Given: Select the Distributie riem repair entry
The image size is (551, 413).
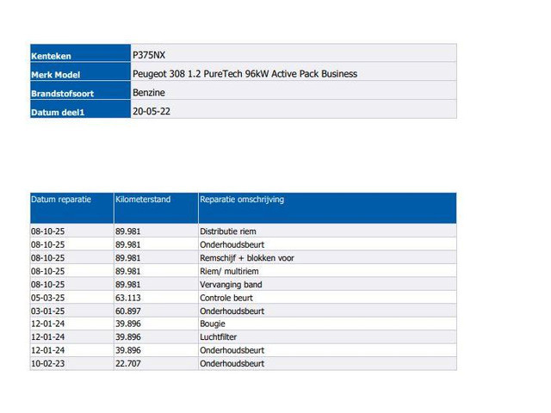Looking at the screenshot, I should tap(227, 231).
